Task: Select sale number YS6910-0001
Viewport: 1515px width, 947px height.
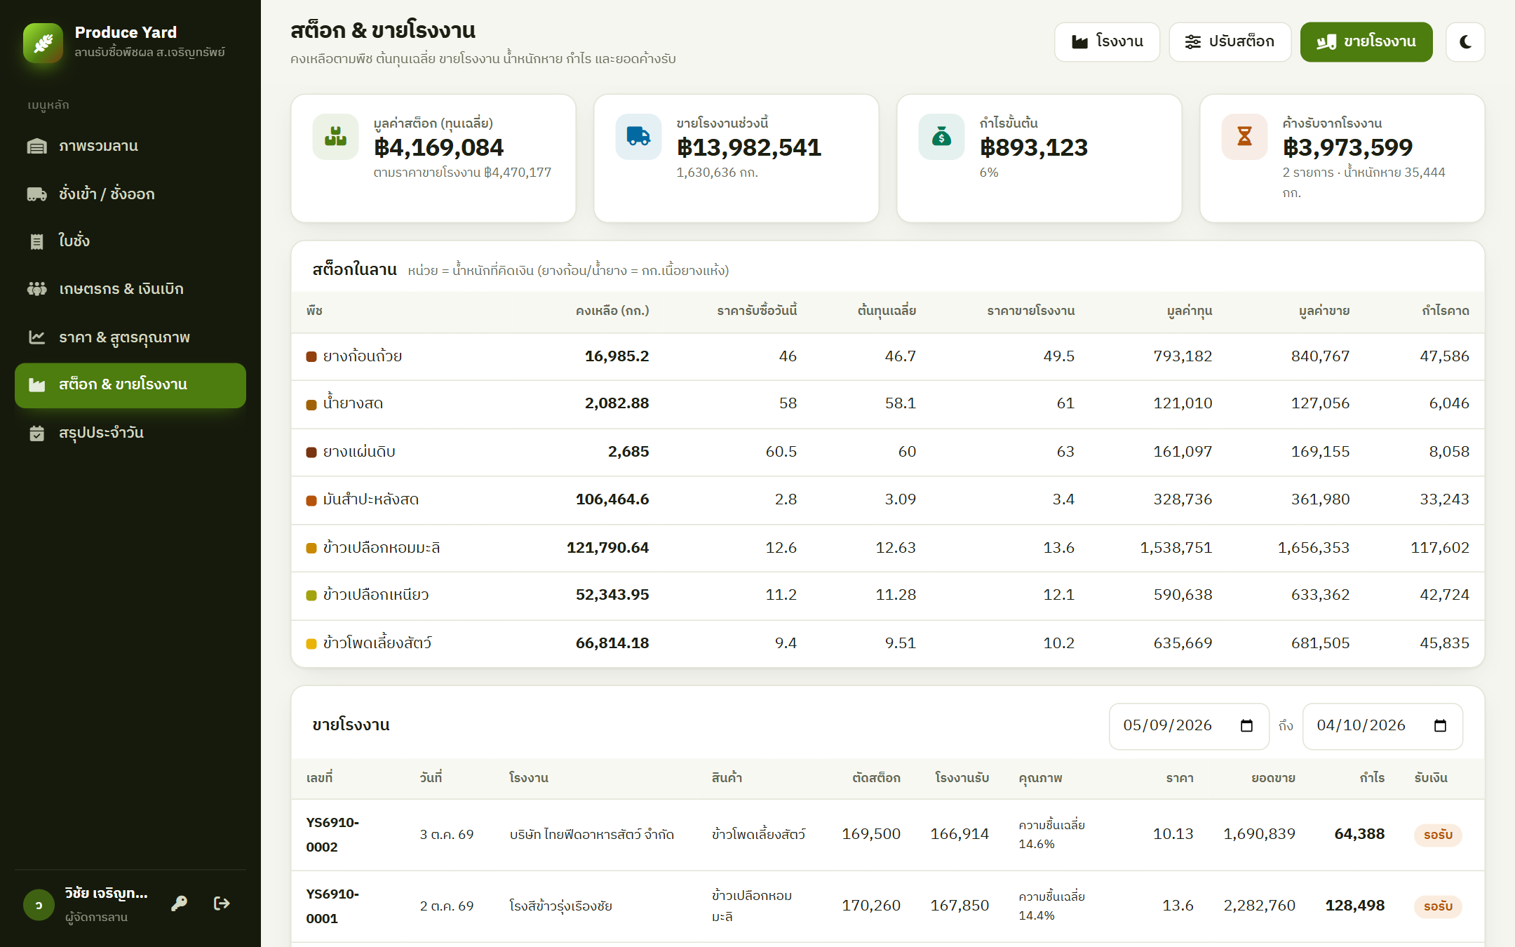Action: (332, 906)
